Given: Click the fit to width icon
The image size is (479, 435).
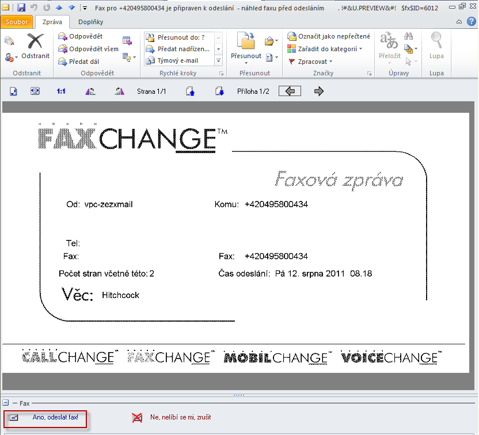Looking at the screenshot, I should click(35, 91).
